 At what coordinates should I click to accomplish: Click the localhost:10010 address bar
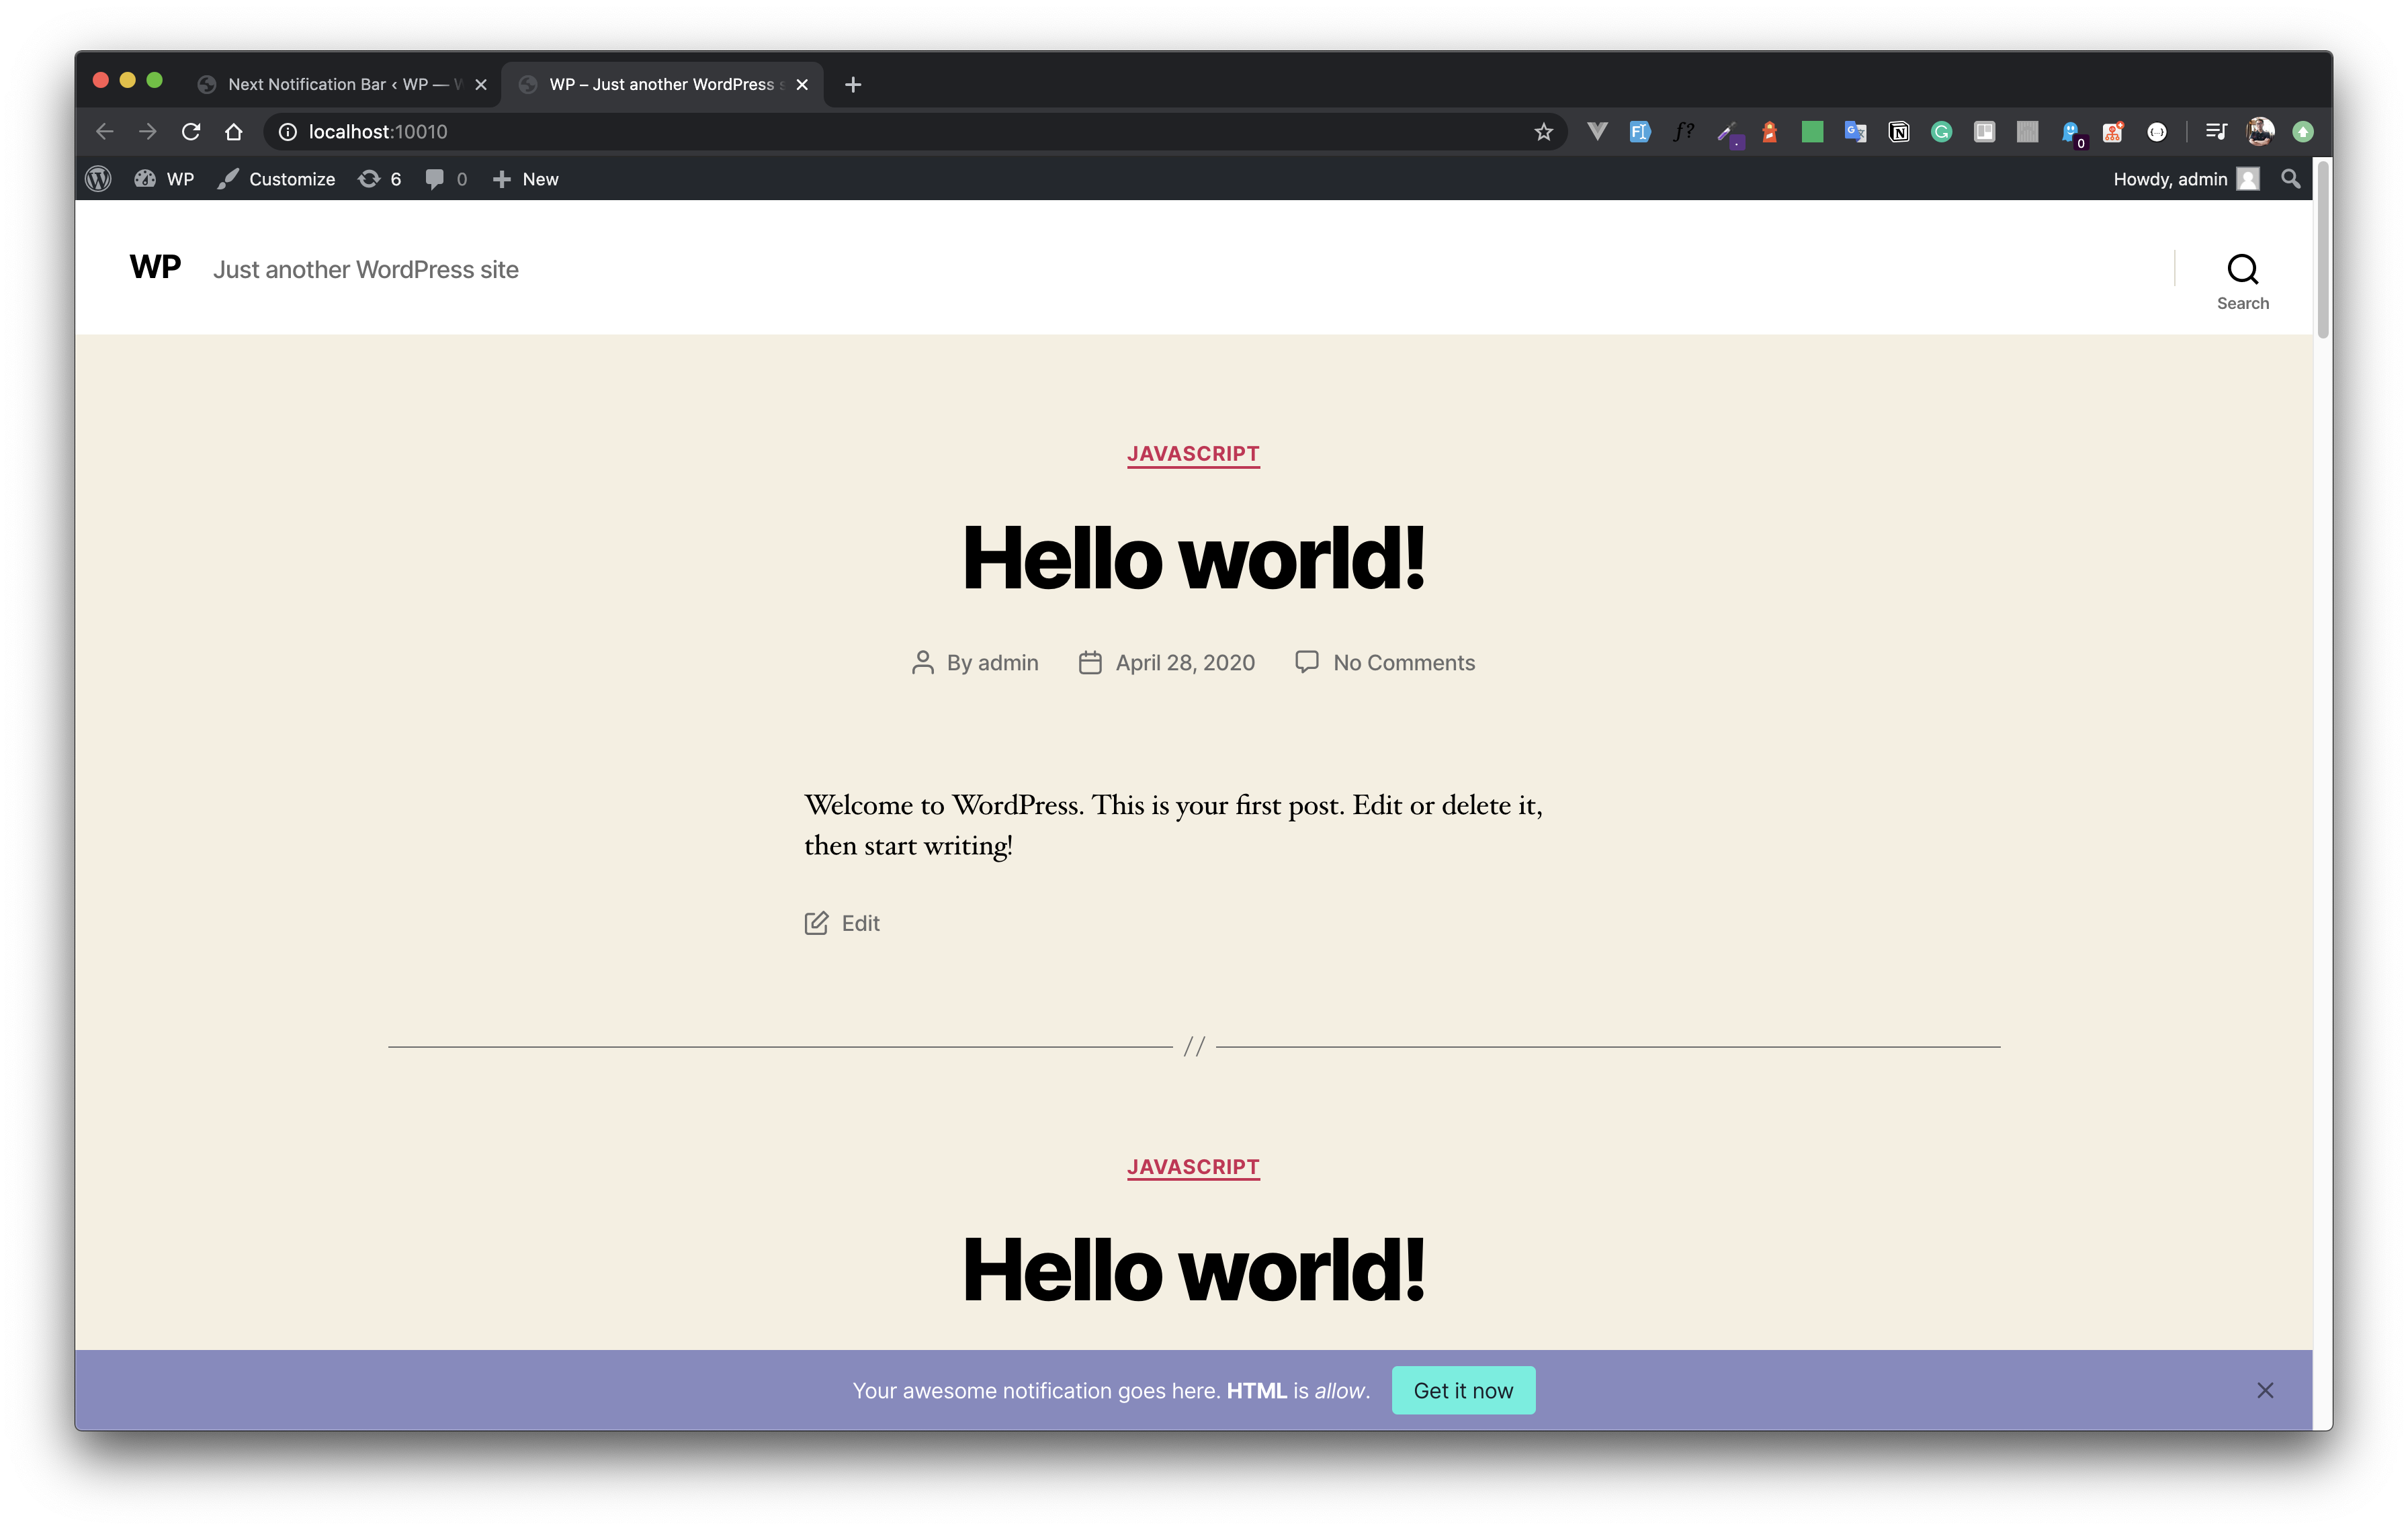[x=800, y=132]
